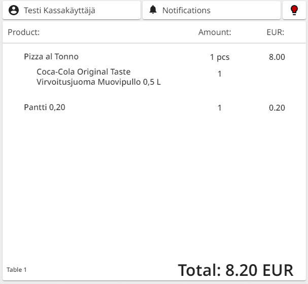Click the red lightbulb icon
Image resolution: width=308 pixels, height=284 pixels.
294,10
